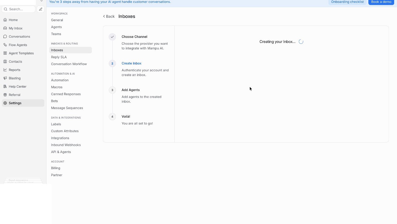This screenshot has height=224, width=397.
Task: Click the '3 steps away' banner text
Action: 110,2
